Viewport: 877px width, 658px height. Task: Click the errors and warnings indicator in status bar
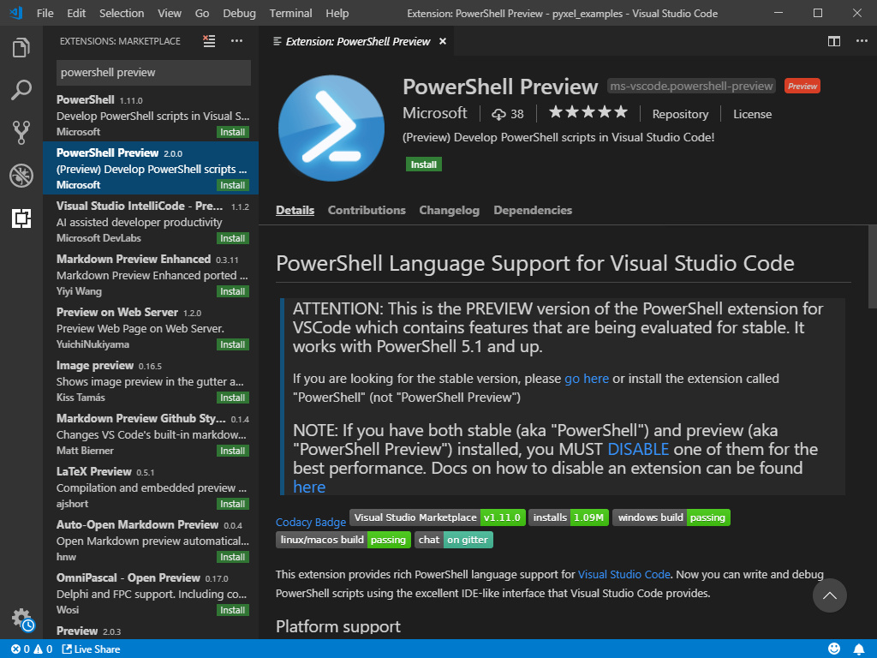30,649
